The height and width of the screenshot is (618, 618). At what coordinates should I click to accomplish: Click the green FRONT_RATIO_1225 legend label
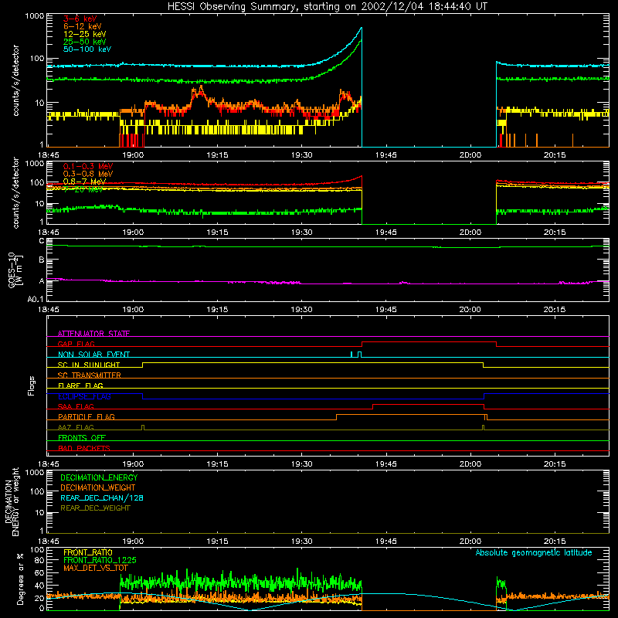point(100,560)
